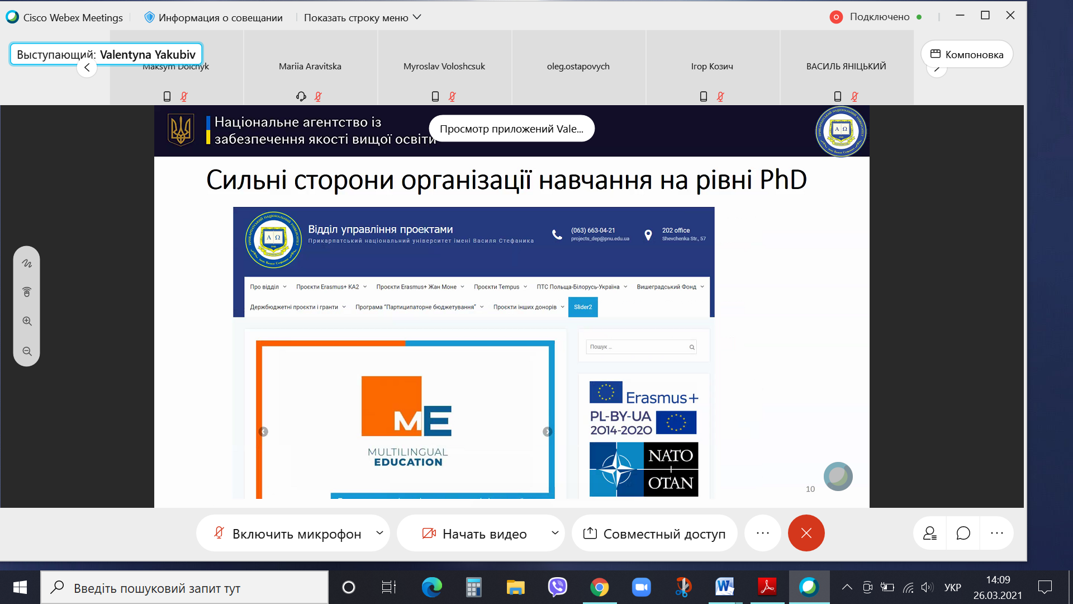
Task: Open the Компоновка layout menu
Action: click(x=966, y=54)
